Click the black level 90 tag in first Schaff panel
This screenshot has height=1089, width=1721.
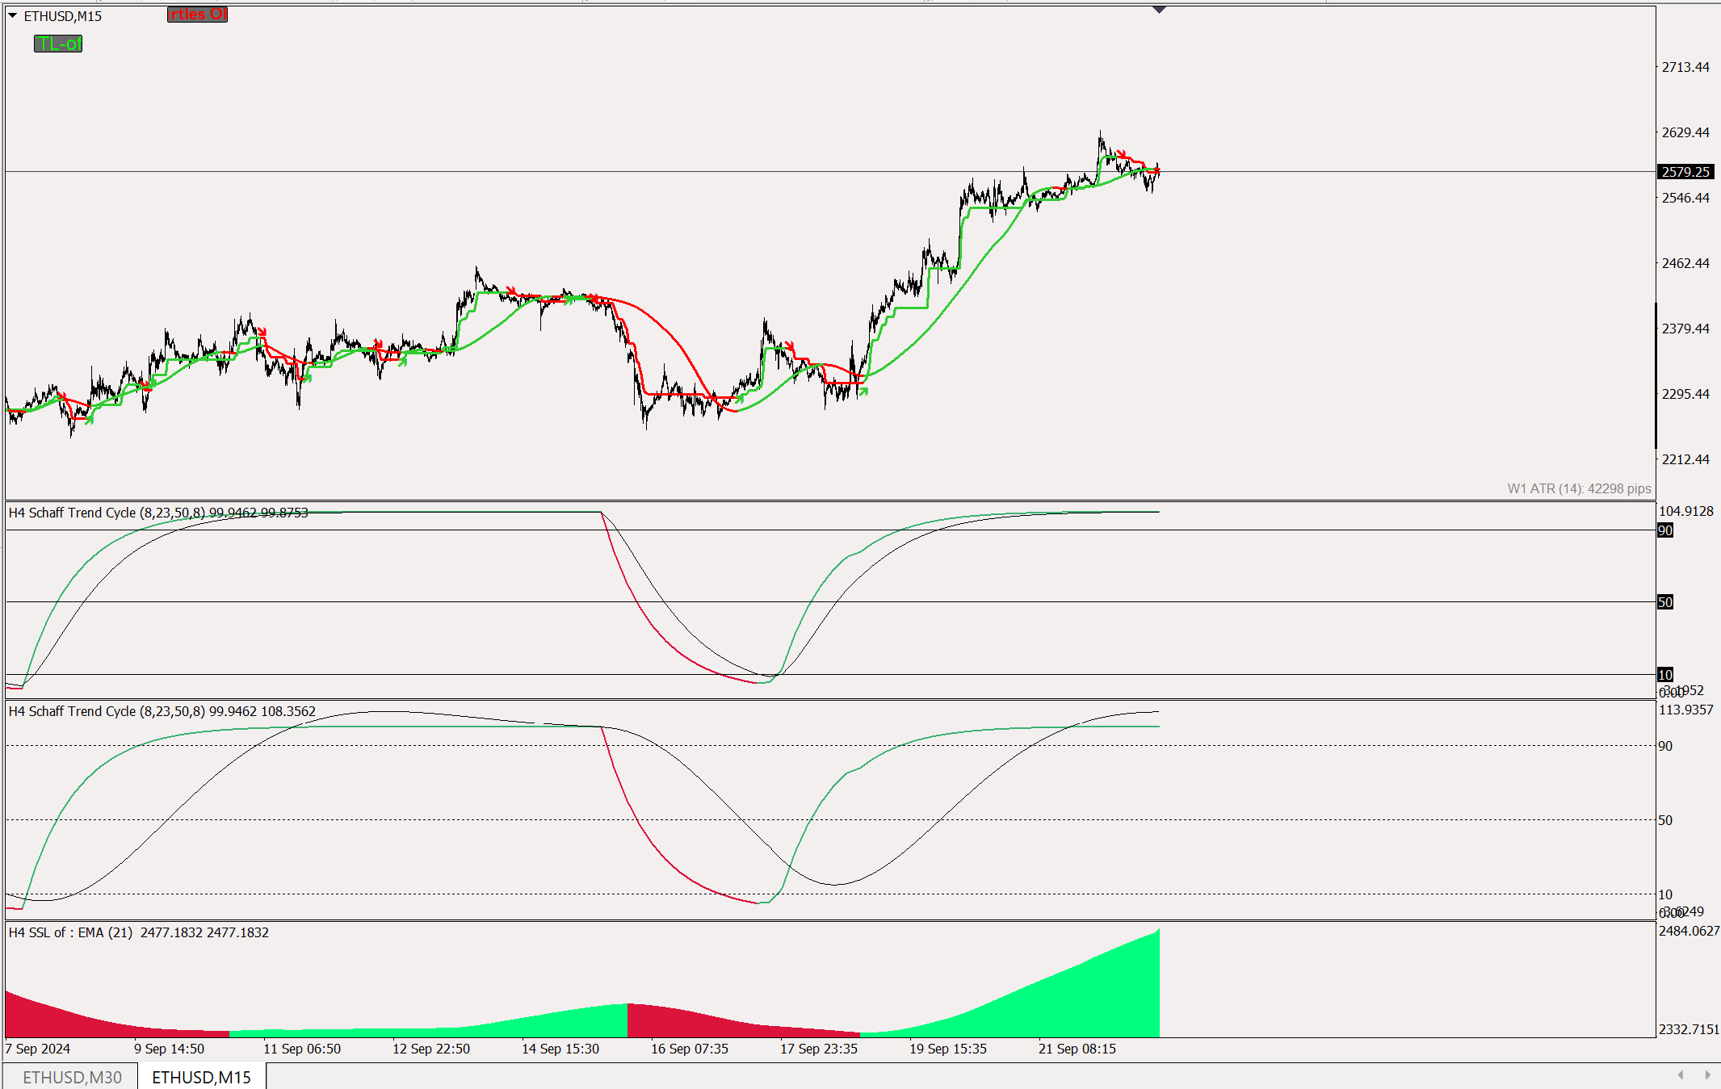pos(1665,530)
